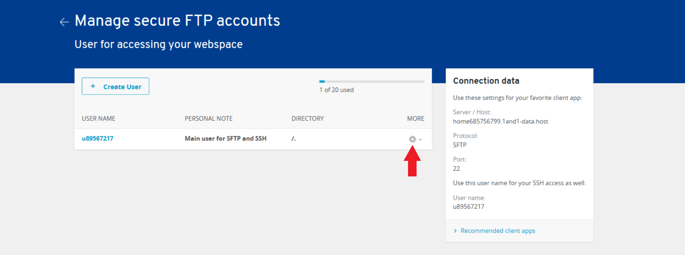Viewport: 685px width, 255px height.
Task: Open the Create User button
Action: click(x=115, y=86)
